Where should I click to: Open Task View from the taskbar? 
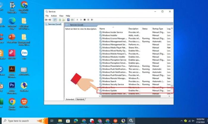click(52, 121)
